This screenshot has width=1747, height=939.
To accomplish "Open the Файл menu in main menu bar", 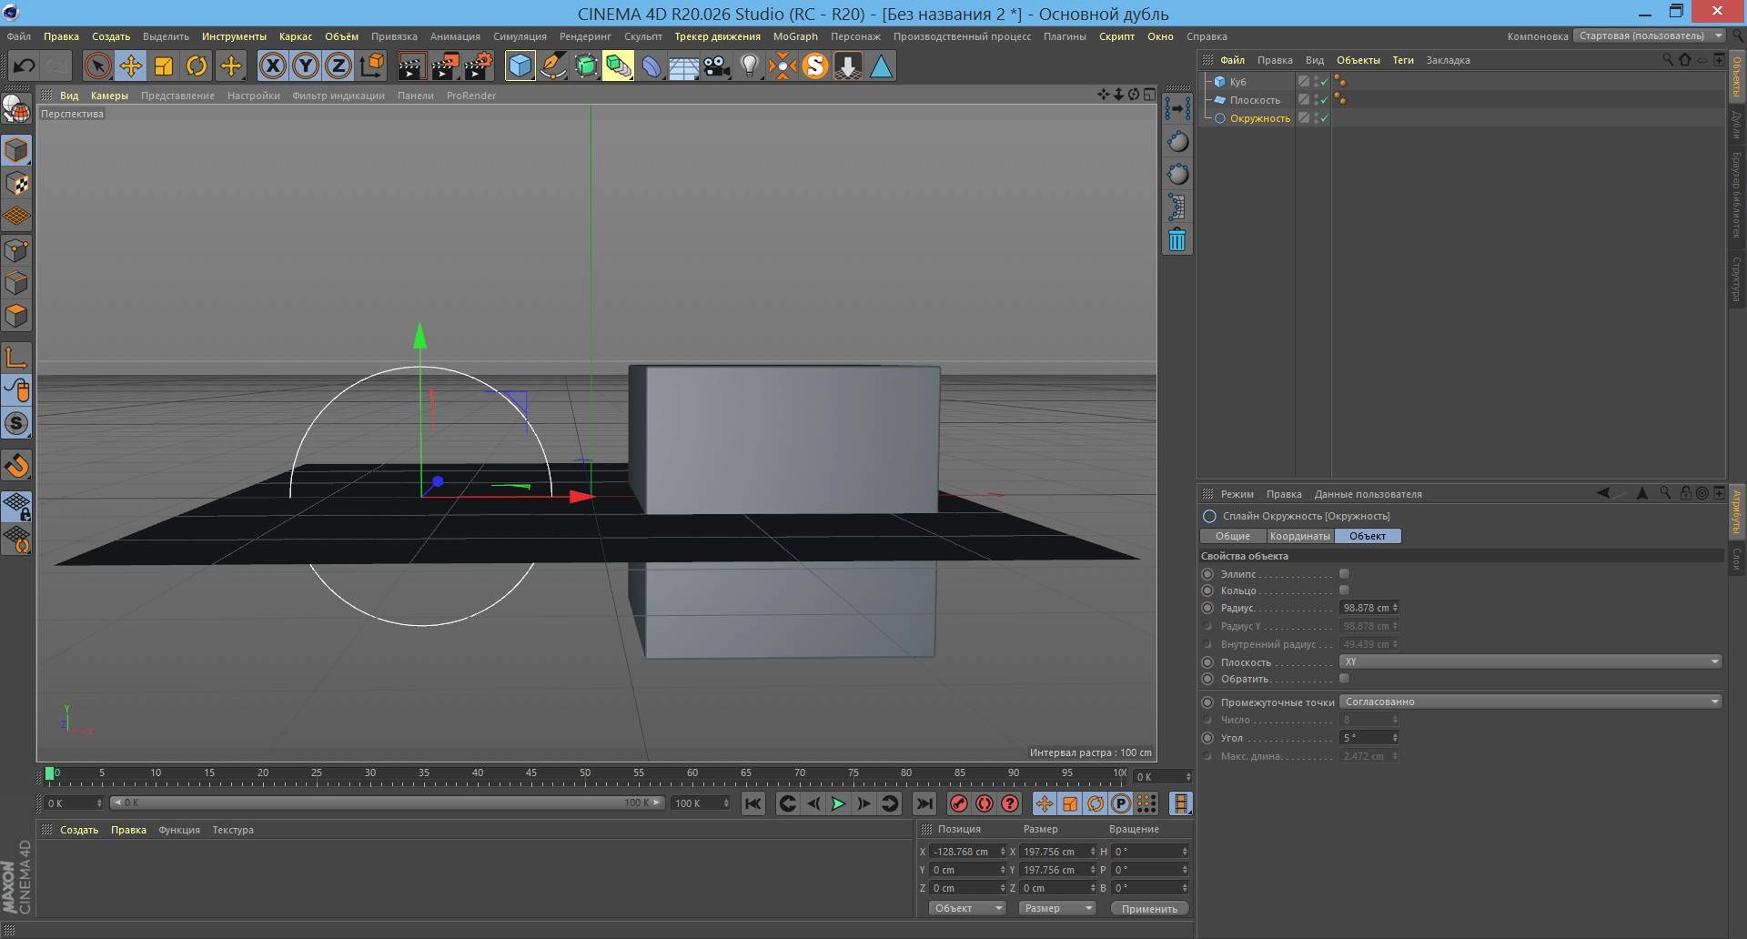I will click(x=18, y=36).
